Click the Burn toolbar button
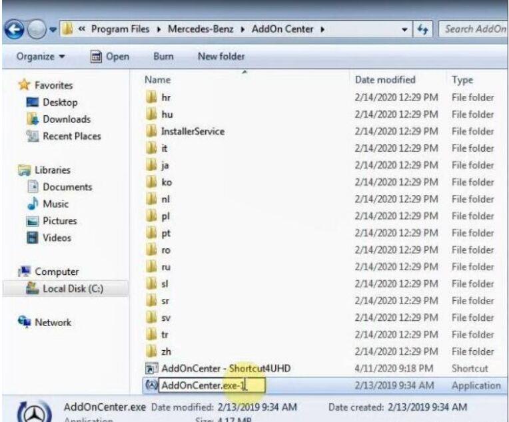Screen dimensions: 509x422 click(163, 57)
